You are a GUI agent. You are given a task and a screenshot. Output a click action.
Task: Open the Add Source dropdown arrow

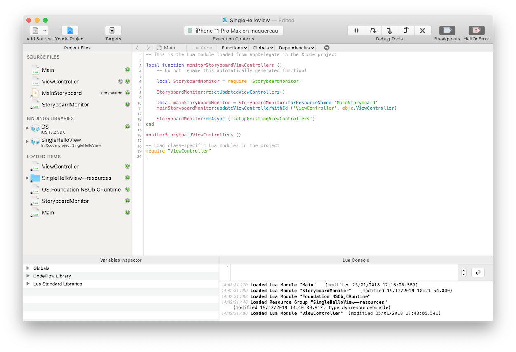[45, 31]
